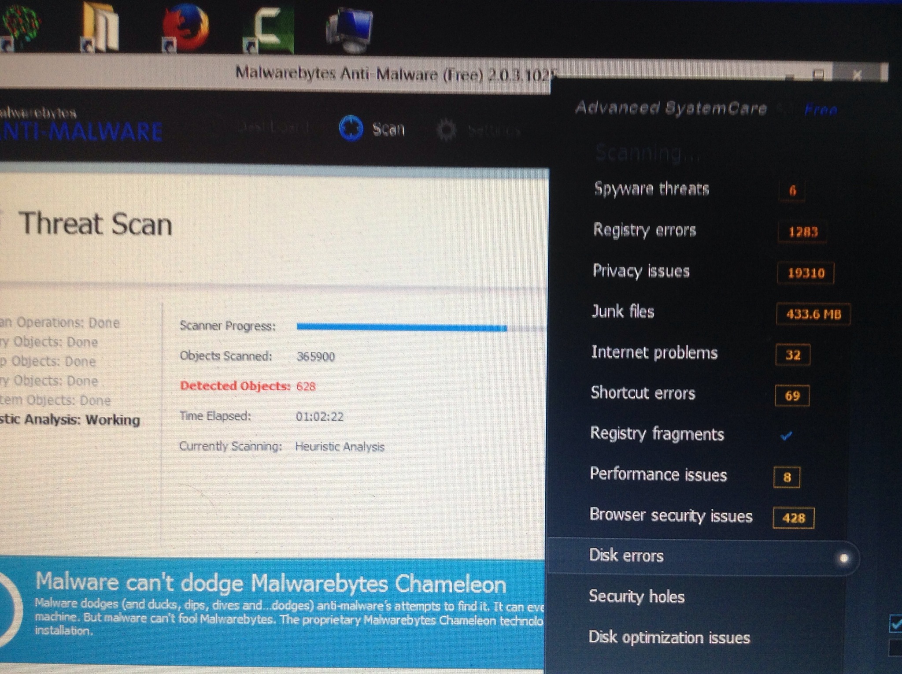Click the Shortcut errors count 69
Image resolution: width=902 pixels, height=674 pixels.
click(x=792, y=396)
